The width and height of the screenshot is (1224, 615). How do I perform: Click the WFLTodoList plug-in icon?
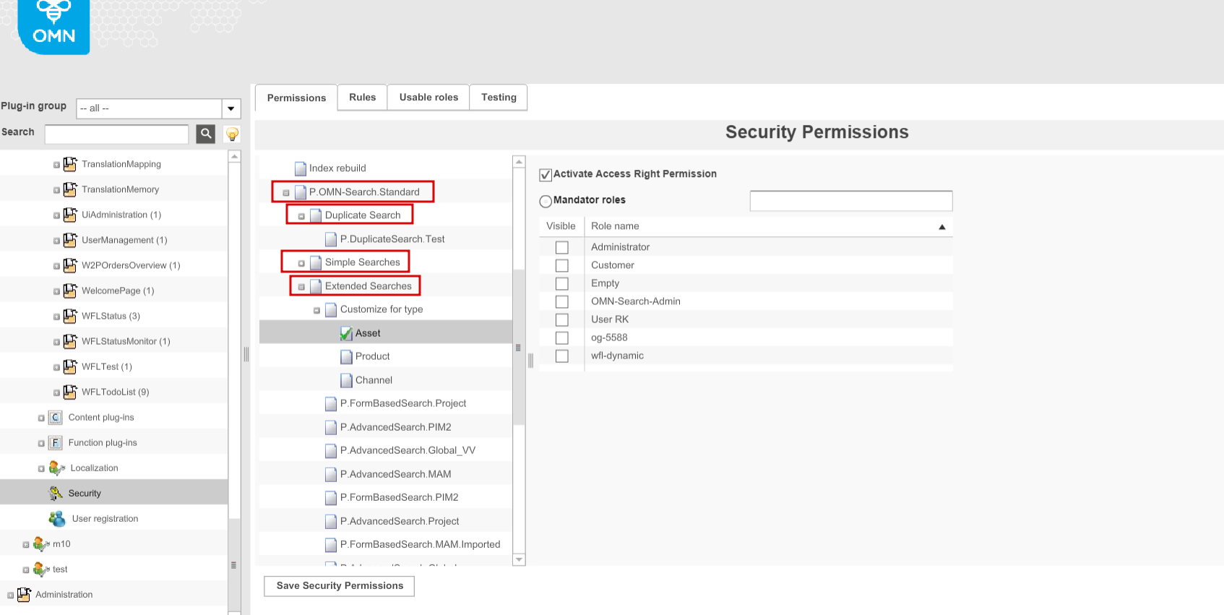70,392
